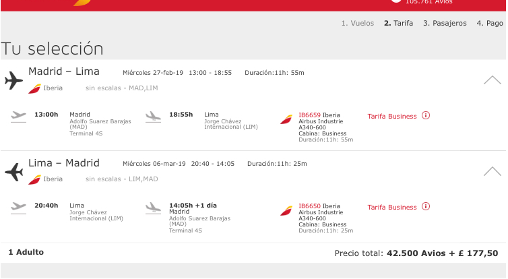The image size is (508, 279).
Task: Click info icon next to second Tarifa Business
Action: tap(426, 207)
